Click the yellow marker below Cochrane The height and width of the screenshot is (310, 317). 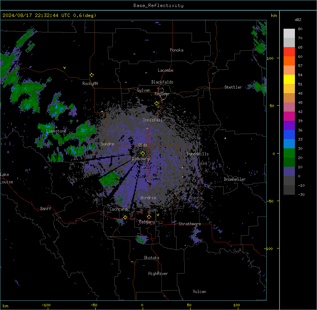125,217
